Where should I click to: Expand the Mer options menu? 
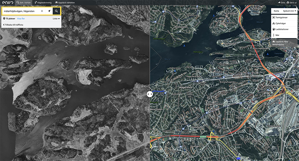point(284,35)
